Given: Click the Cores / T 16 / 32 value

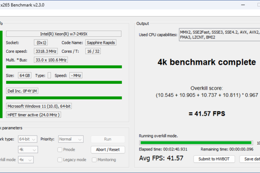Looking at the screenshot, I should 93,51.
